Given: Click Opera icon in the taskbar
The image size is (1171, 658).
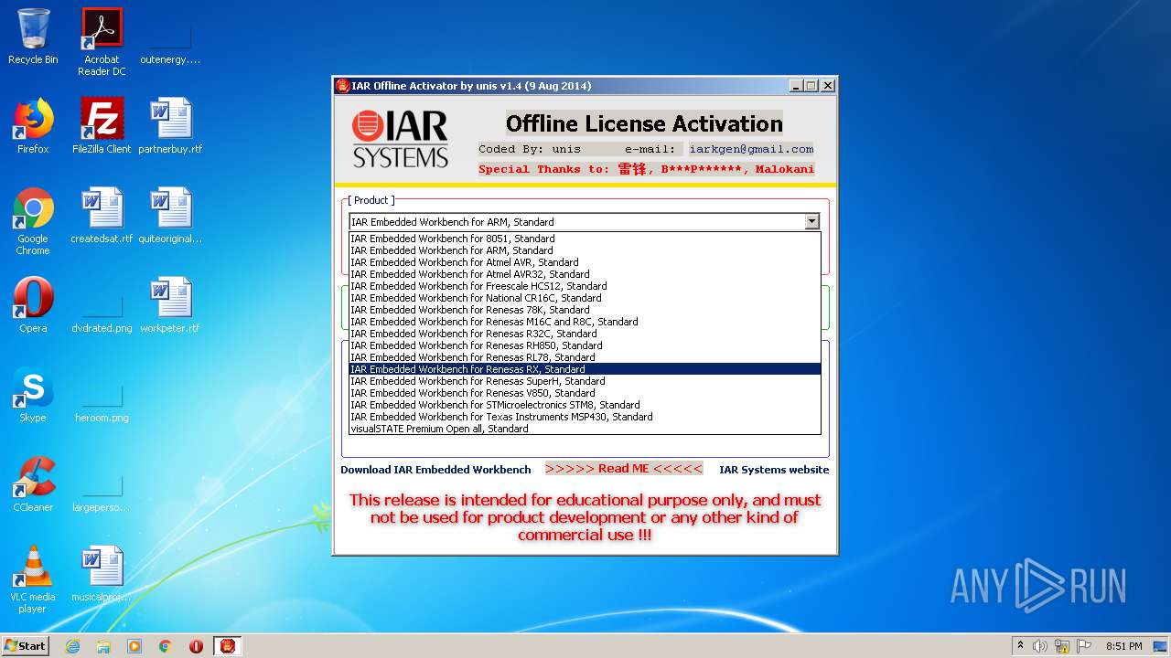Looking at the screenshot, I should pyautogui.click(x=196, y=646).
